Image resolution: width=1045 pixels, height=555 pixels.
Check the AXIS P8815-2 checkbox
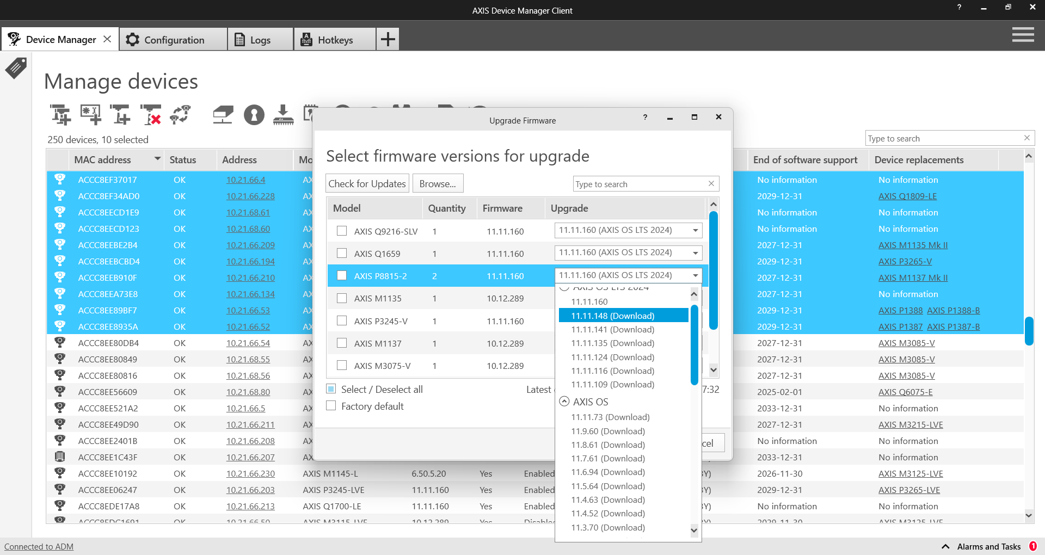pyautogui.click(x=342, y=275)
